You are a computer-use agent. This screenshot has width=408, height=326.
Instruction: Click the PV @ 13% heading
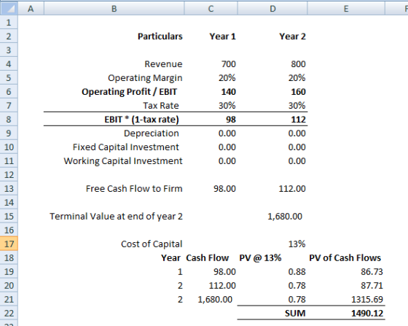click(261, 257)
